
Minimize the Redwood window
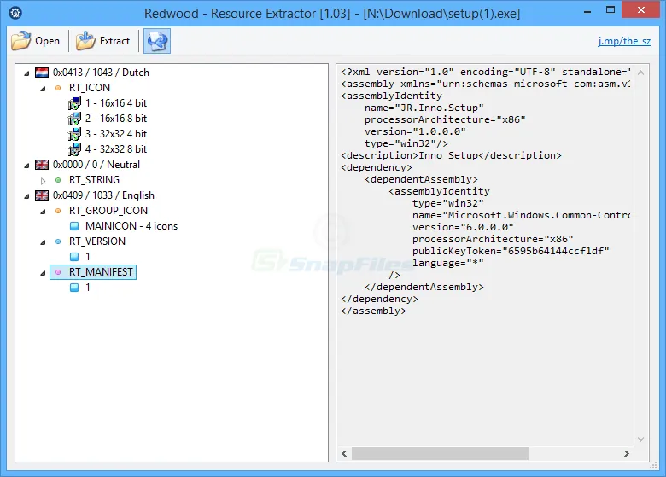587,11
